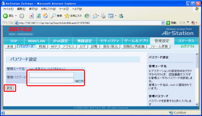
Task: Click the Intranet zone icon in status bar
Action: click(x=171, y=113)
